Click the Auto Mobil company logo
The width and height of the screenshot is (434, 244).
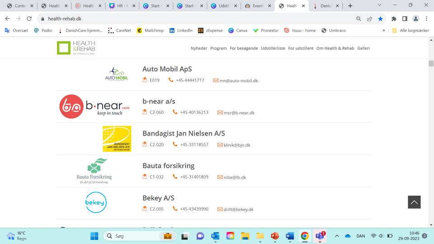tap(117, 74)
